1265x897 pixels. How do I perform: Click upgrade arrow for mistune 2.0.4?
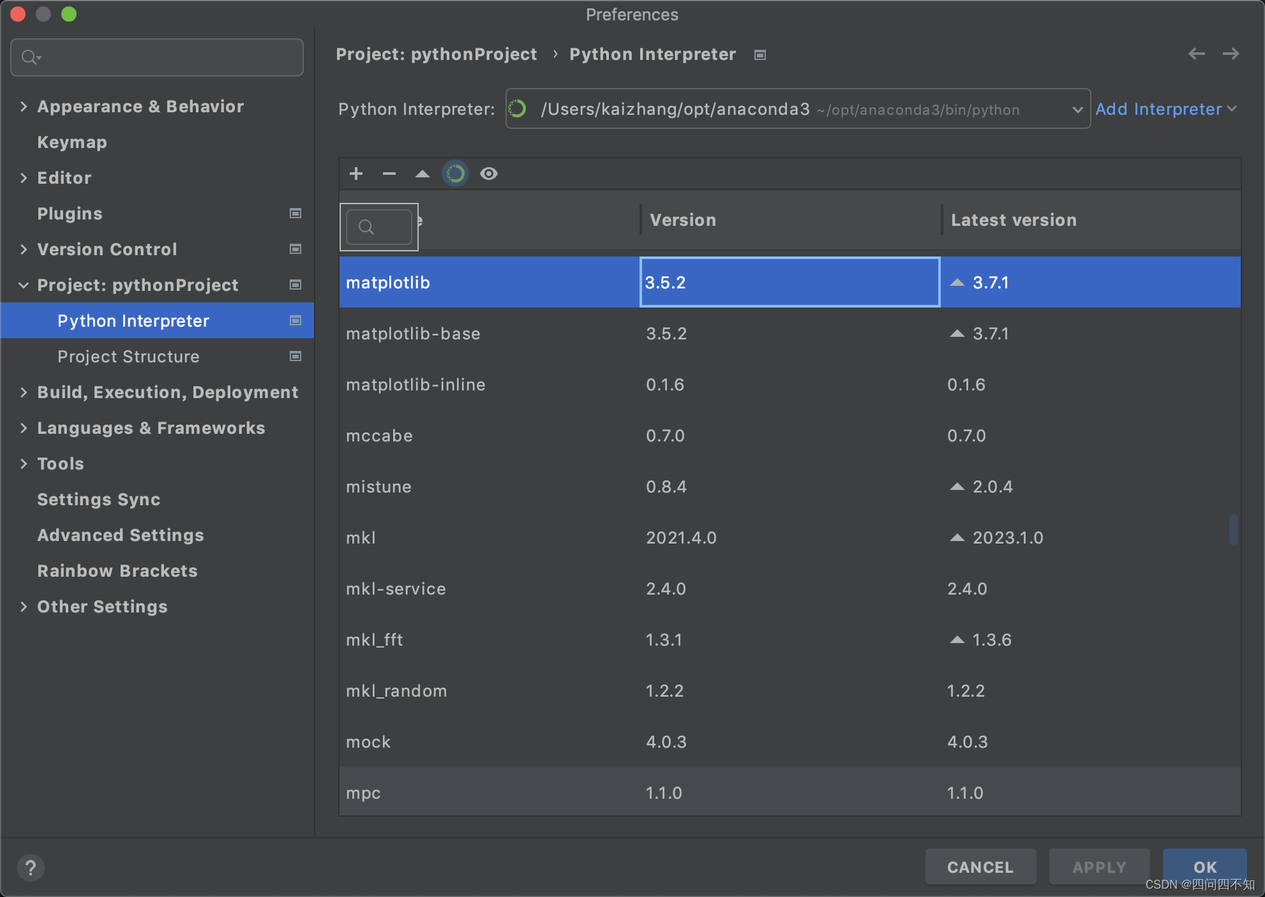tap(957, 486)
